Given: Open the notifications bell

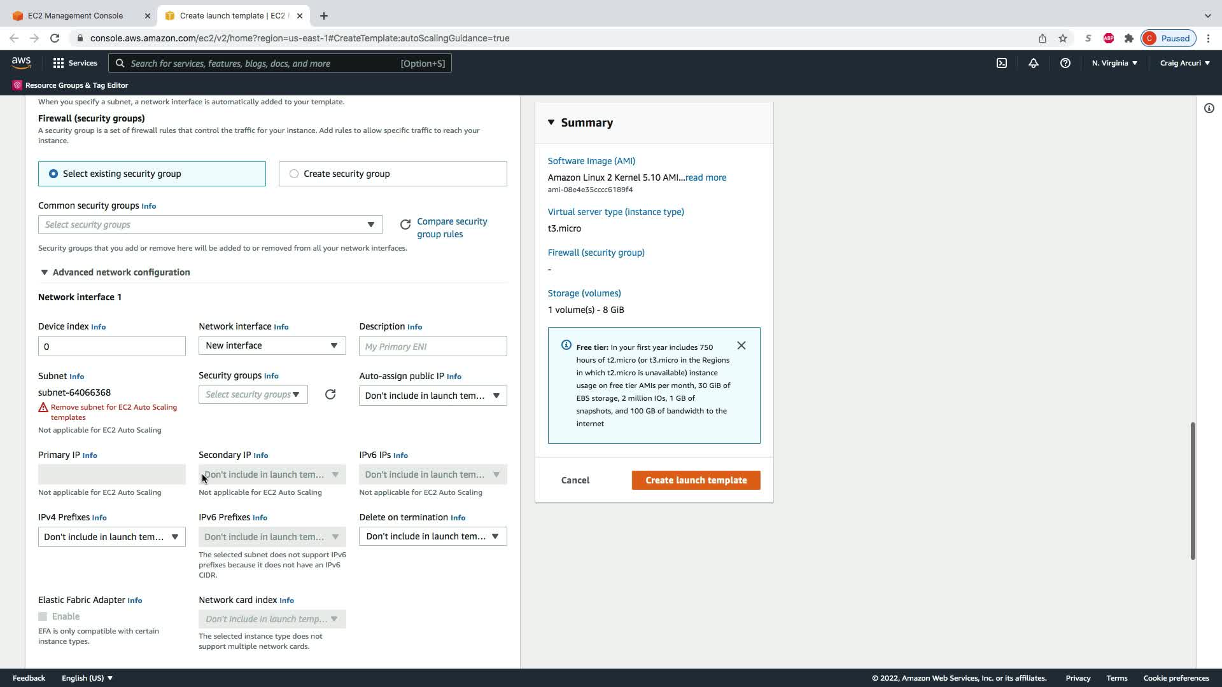Looking at the screenshot, I should [x=1033, y=63].
